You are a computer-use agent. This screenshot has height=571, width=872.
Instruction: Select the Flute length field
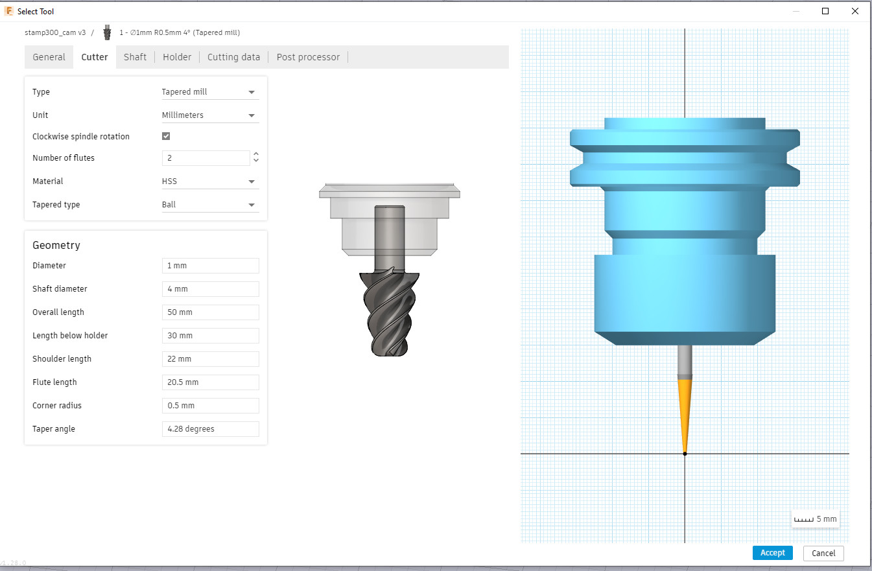tap(210, 382)
